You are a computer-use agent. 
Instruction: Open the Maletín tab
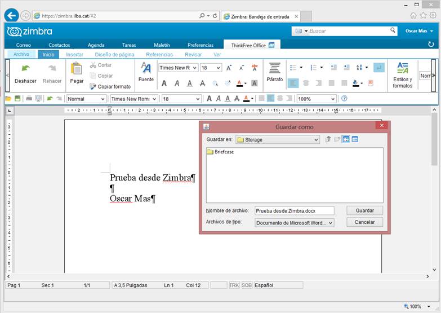pyautogui.click(x=162, y=45)
